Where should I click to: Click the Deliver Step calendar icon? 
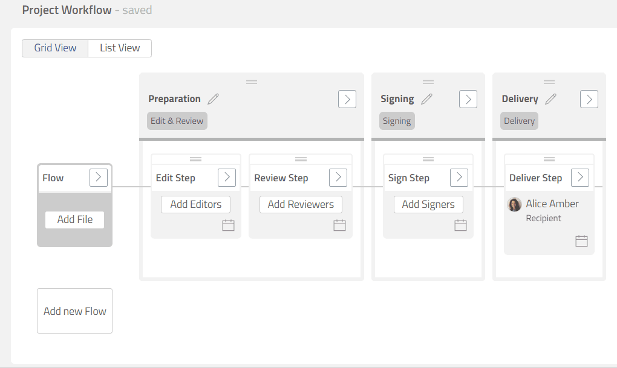coord(581,241)
